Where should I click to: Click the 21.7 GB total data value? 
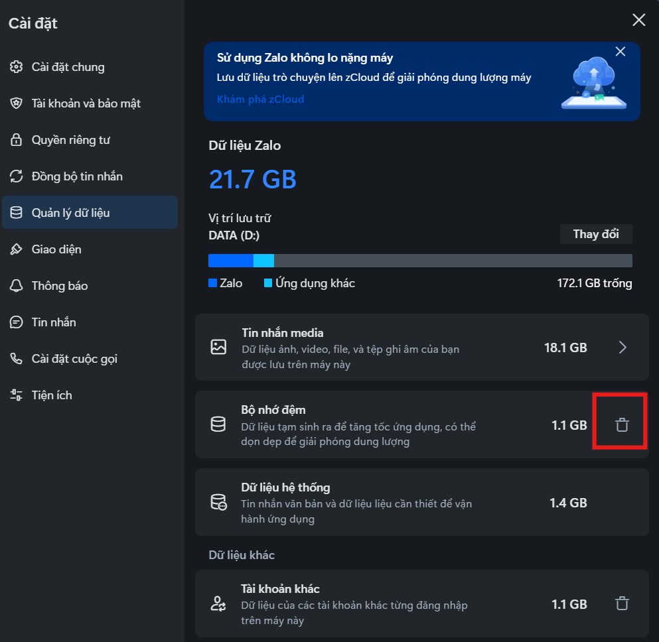pyautogui.click(x=253, y=179)
